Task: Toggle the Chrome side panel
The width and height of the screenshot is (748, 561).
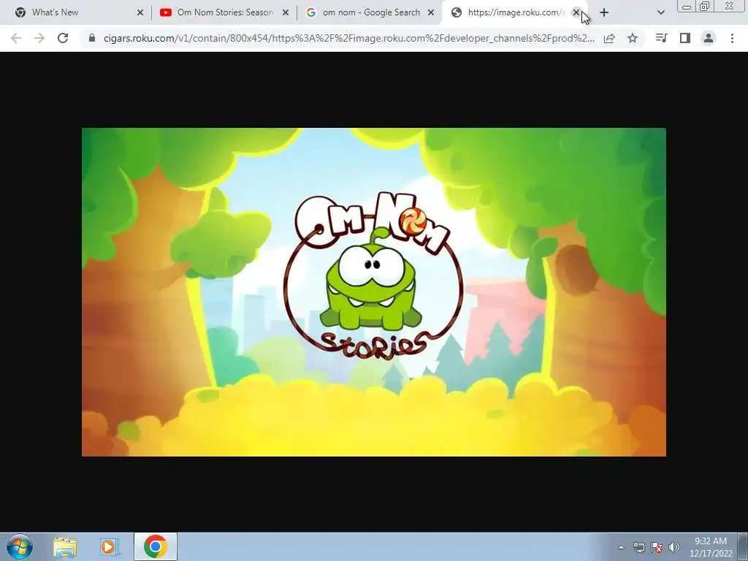Action: [x=685, y=38]
